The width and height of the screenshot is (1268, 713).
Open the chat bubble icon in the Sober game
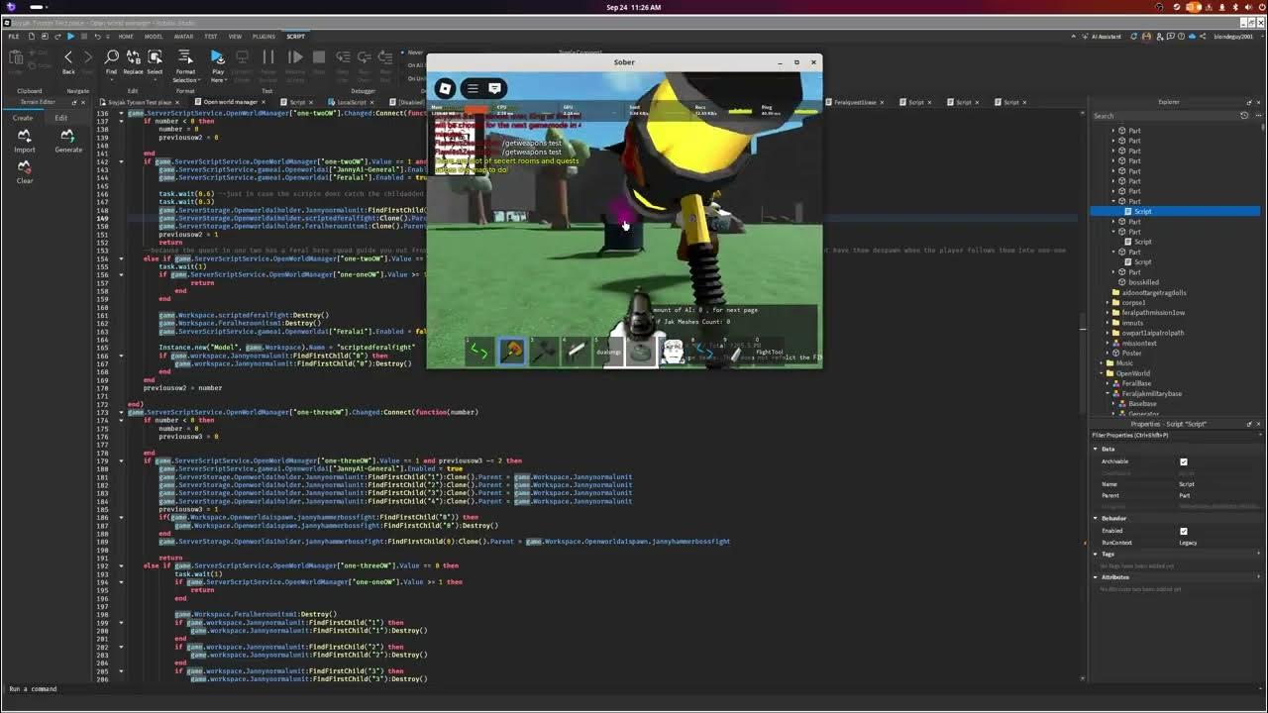coord(494,88)
